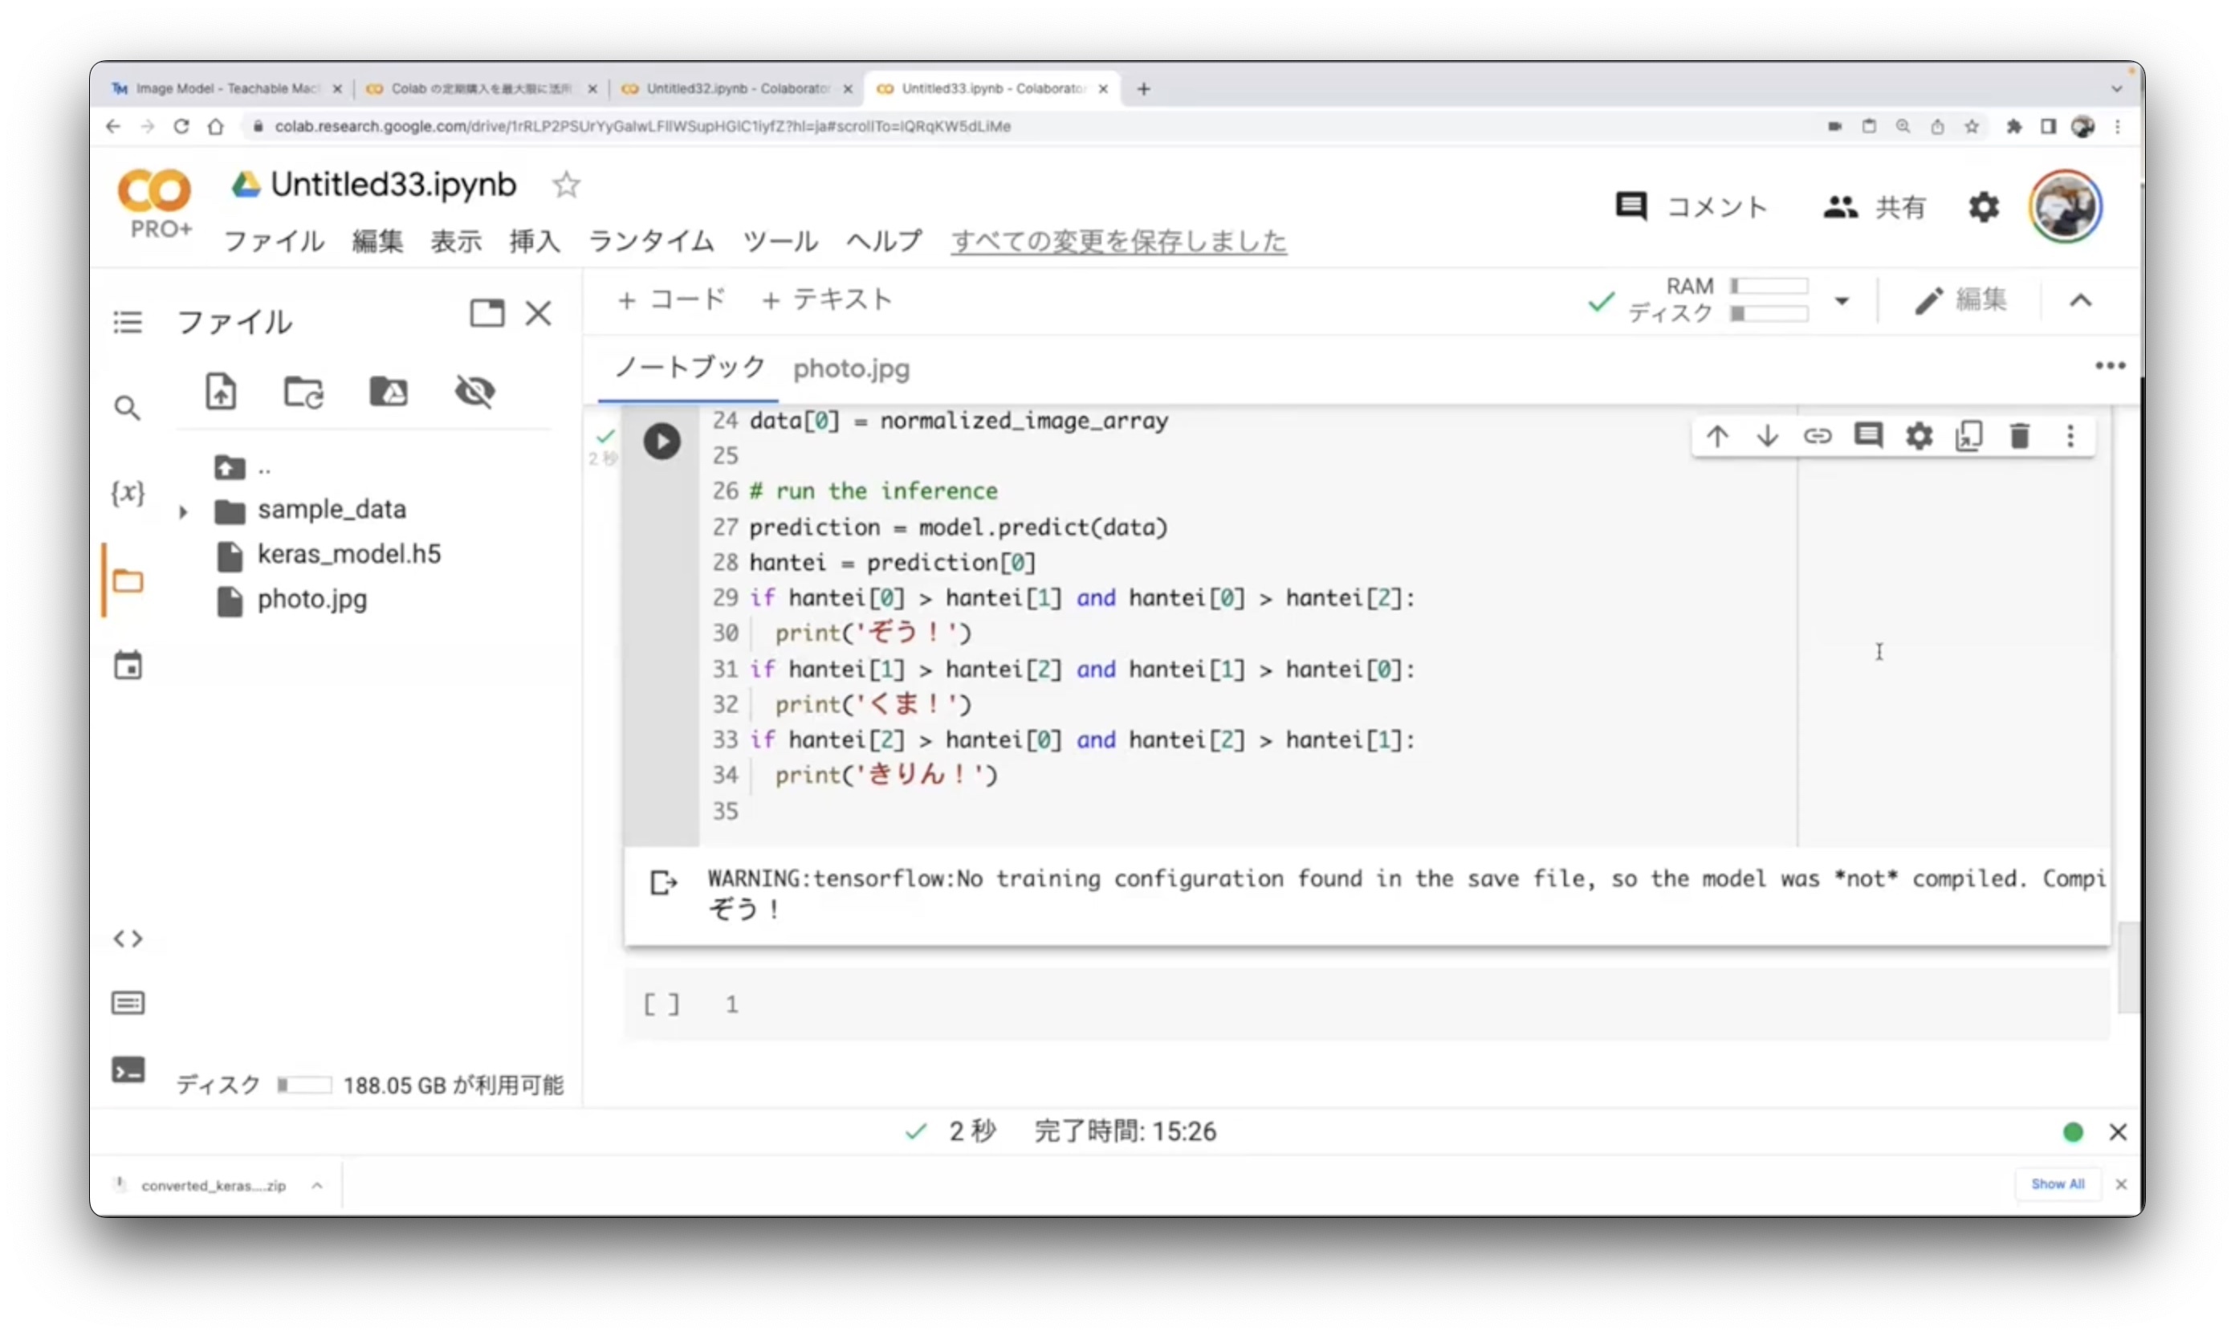Open a new browser tab
2235x1336 pixels.
1143,89
